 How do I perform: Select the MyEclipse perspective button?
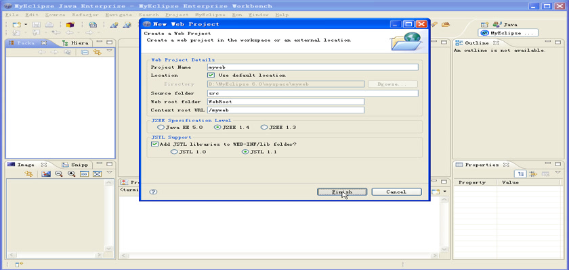(508, 33)
